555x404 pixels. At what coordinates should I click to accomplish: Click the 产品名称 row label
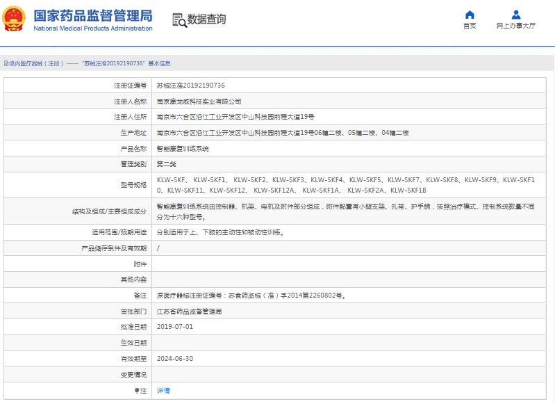(133, 149)
